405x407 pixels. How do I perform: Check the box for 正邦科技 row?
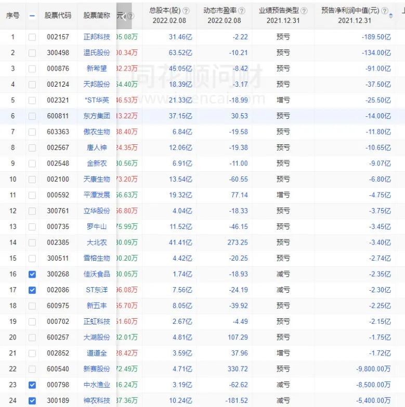pyautogui.click(x=32, y=37)
